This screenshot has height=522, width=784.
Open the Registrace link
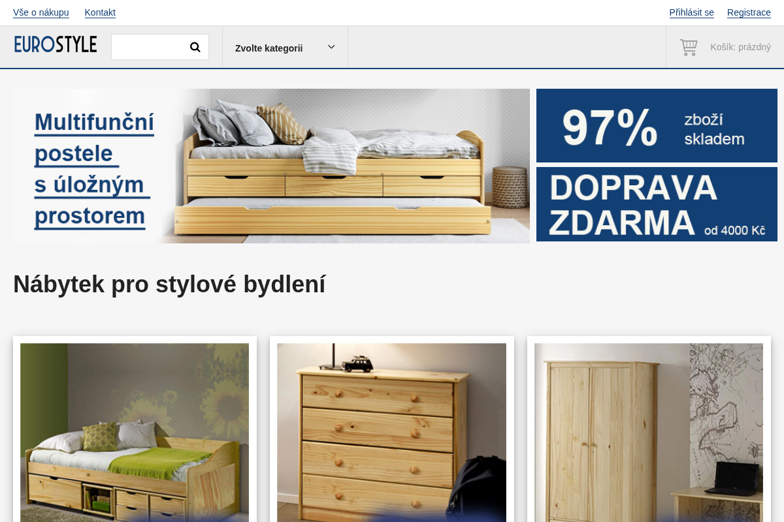[749, 12]
